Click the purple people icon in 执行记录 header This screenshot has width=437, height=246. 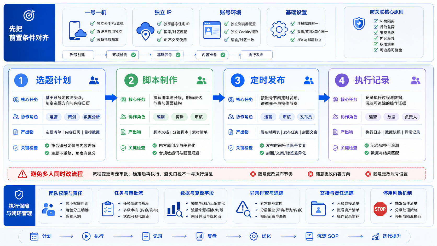click(x=416, y=80)
